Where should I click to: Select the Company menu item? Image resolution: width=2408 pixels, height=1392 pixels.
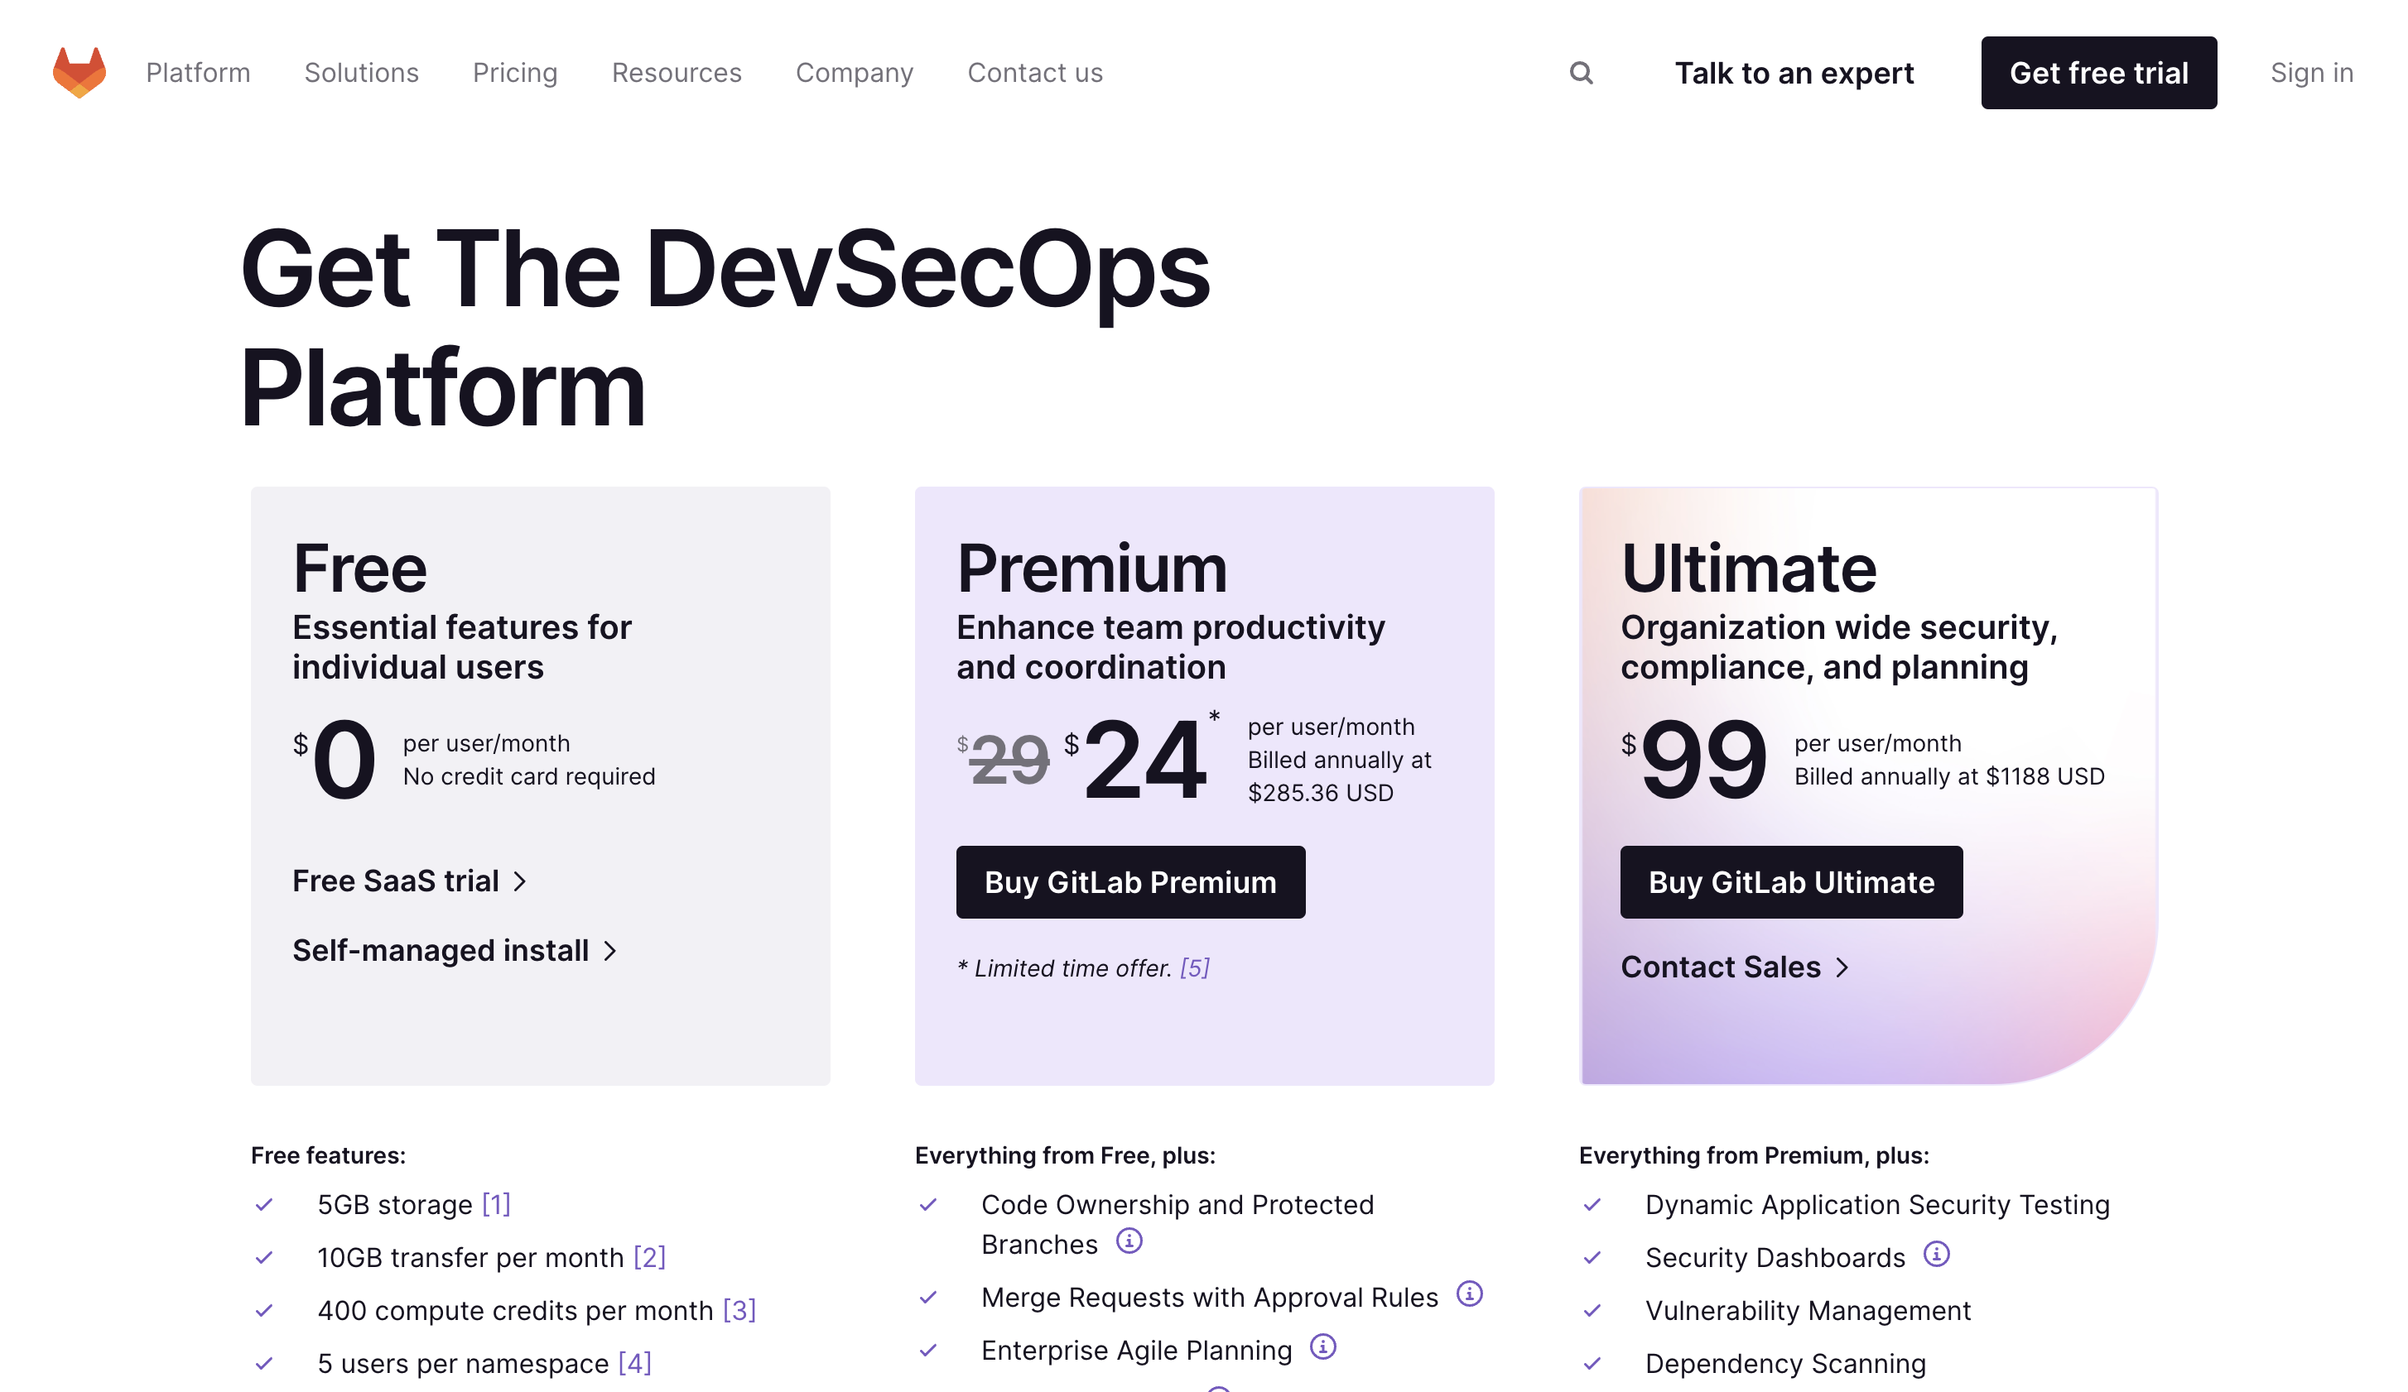click(x=854, y=71)
